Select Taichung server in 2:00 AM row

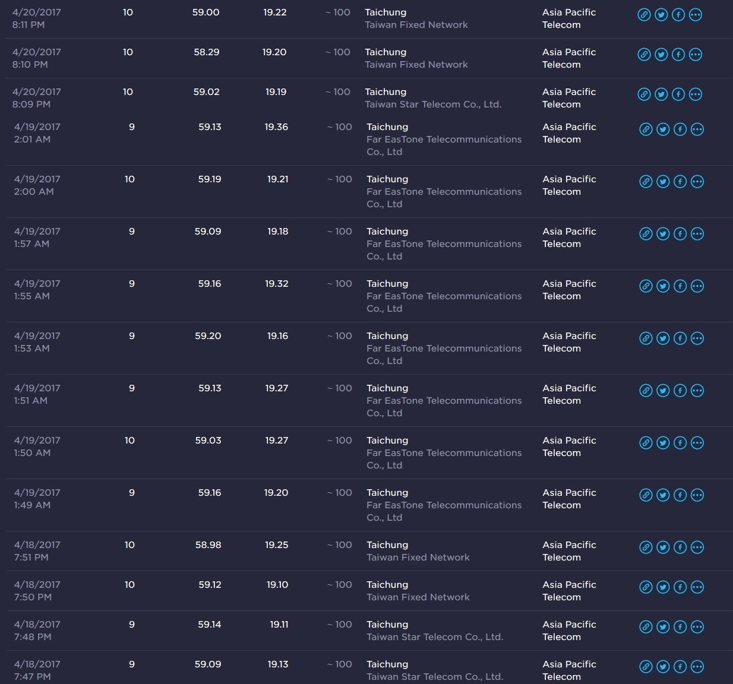(x=387, y=179)
